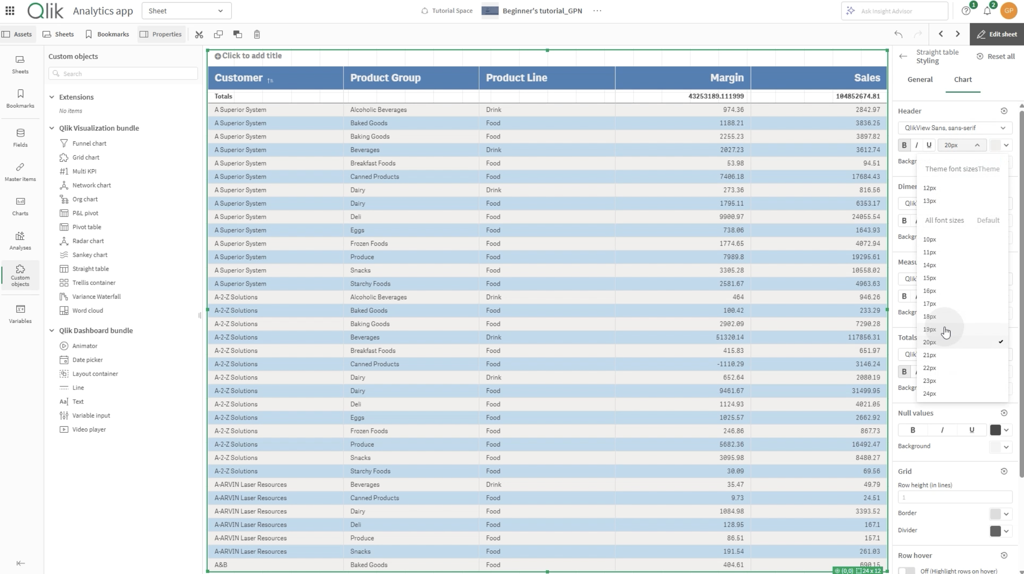Click the scissors Cut icon in toolbar
The width and height of the screenshot is (1024, 574).
199,35
